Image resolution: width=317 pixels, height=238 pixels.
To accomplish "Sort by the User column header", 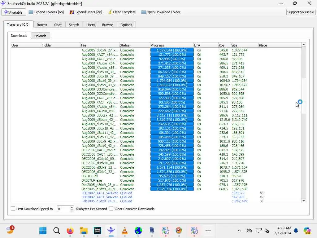I will (26, 45).
